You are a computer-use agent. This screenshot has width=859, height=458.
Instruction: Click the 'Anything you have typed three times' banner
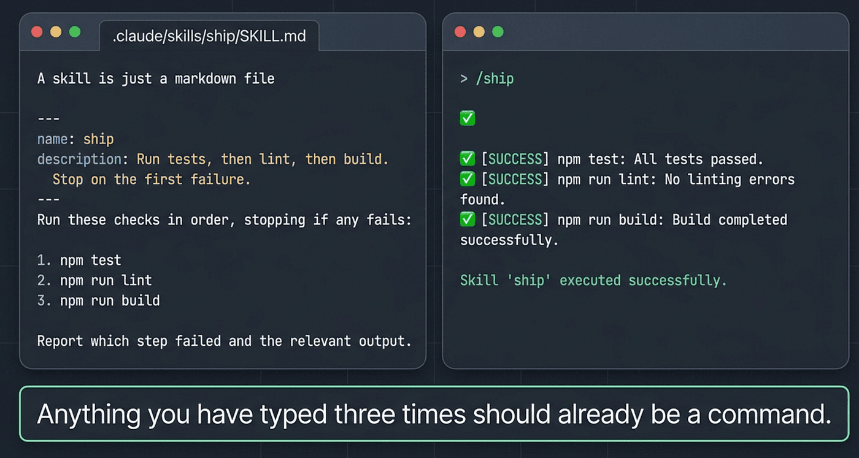(x=434, y=414)
